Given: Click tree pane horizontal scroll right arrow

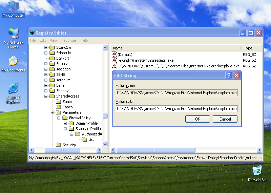Looking at the screenshot, I should 99,150.
